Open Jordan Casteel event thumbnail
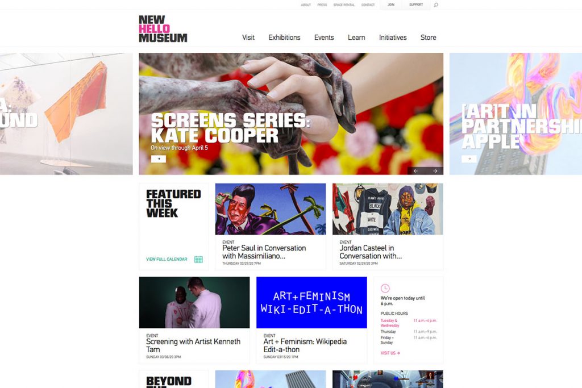The width and height of the screenshot is (582, 388). 388,209
